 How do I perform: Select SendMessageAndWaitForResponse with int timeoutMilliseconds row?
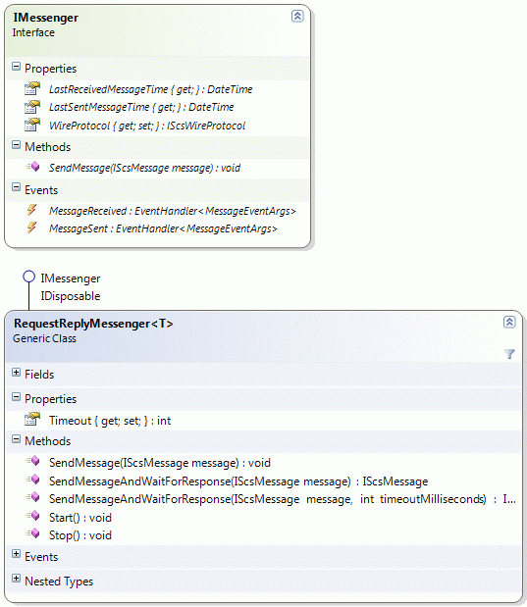[x=283, y=499]
